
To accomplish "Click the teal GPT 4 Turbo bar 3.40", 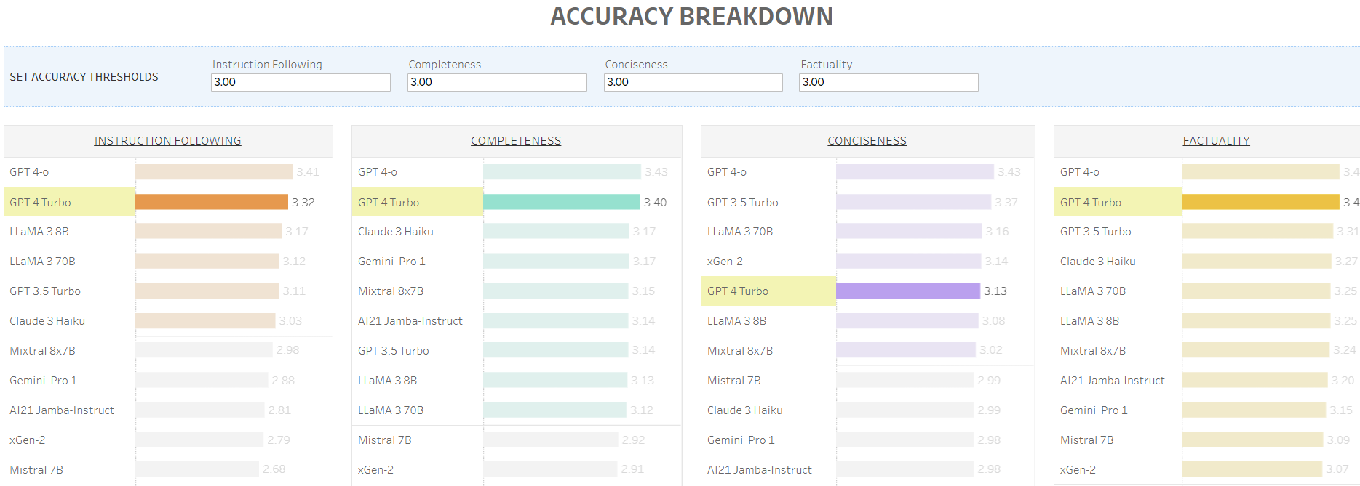I will point(562,202).
